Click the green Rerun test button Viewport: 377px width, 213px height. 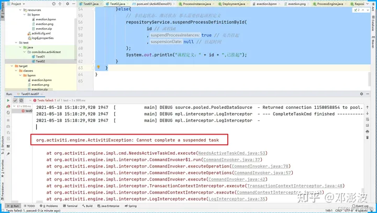point(8,100)
